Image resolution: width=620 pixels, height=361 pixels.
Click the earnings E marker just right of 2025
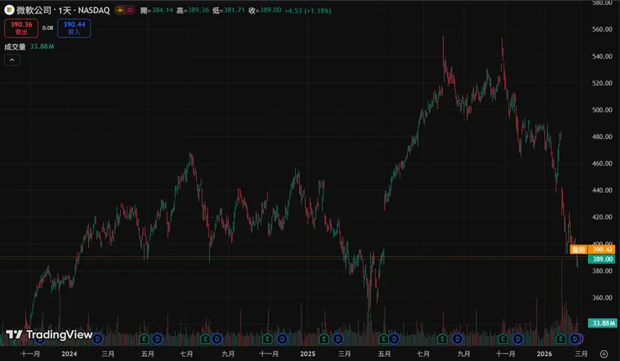coord(324,339)
